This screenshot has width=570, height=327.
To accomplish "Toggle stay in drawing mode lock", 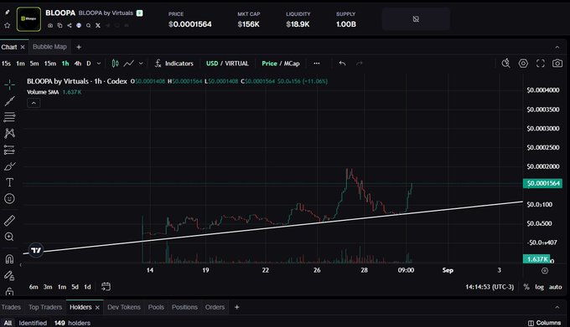I will click(x=9, y=275).
